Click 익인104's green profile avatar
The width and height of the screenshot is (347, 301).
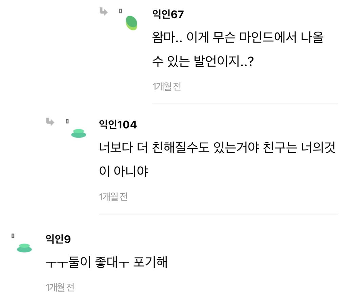pyautogui.click(x=79, y=134)
